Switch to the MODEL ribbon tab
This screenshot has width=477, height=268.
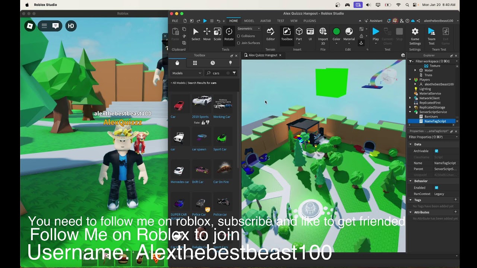(249, 21)
